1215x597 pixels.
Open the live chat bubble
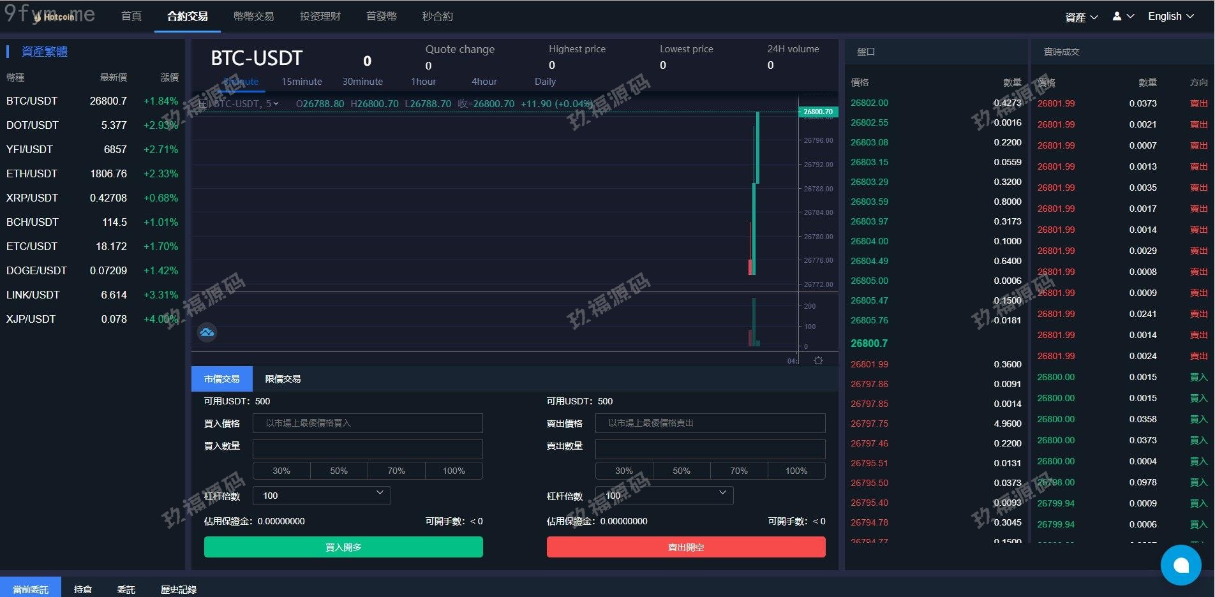[x=1181, y=564]
